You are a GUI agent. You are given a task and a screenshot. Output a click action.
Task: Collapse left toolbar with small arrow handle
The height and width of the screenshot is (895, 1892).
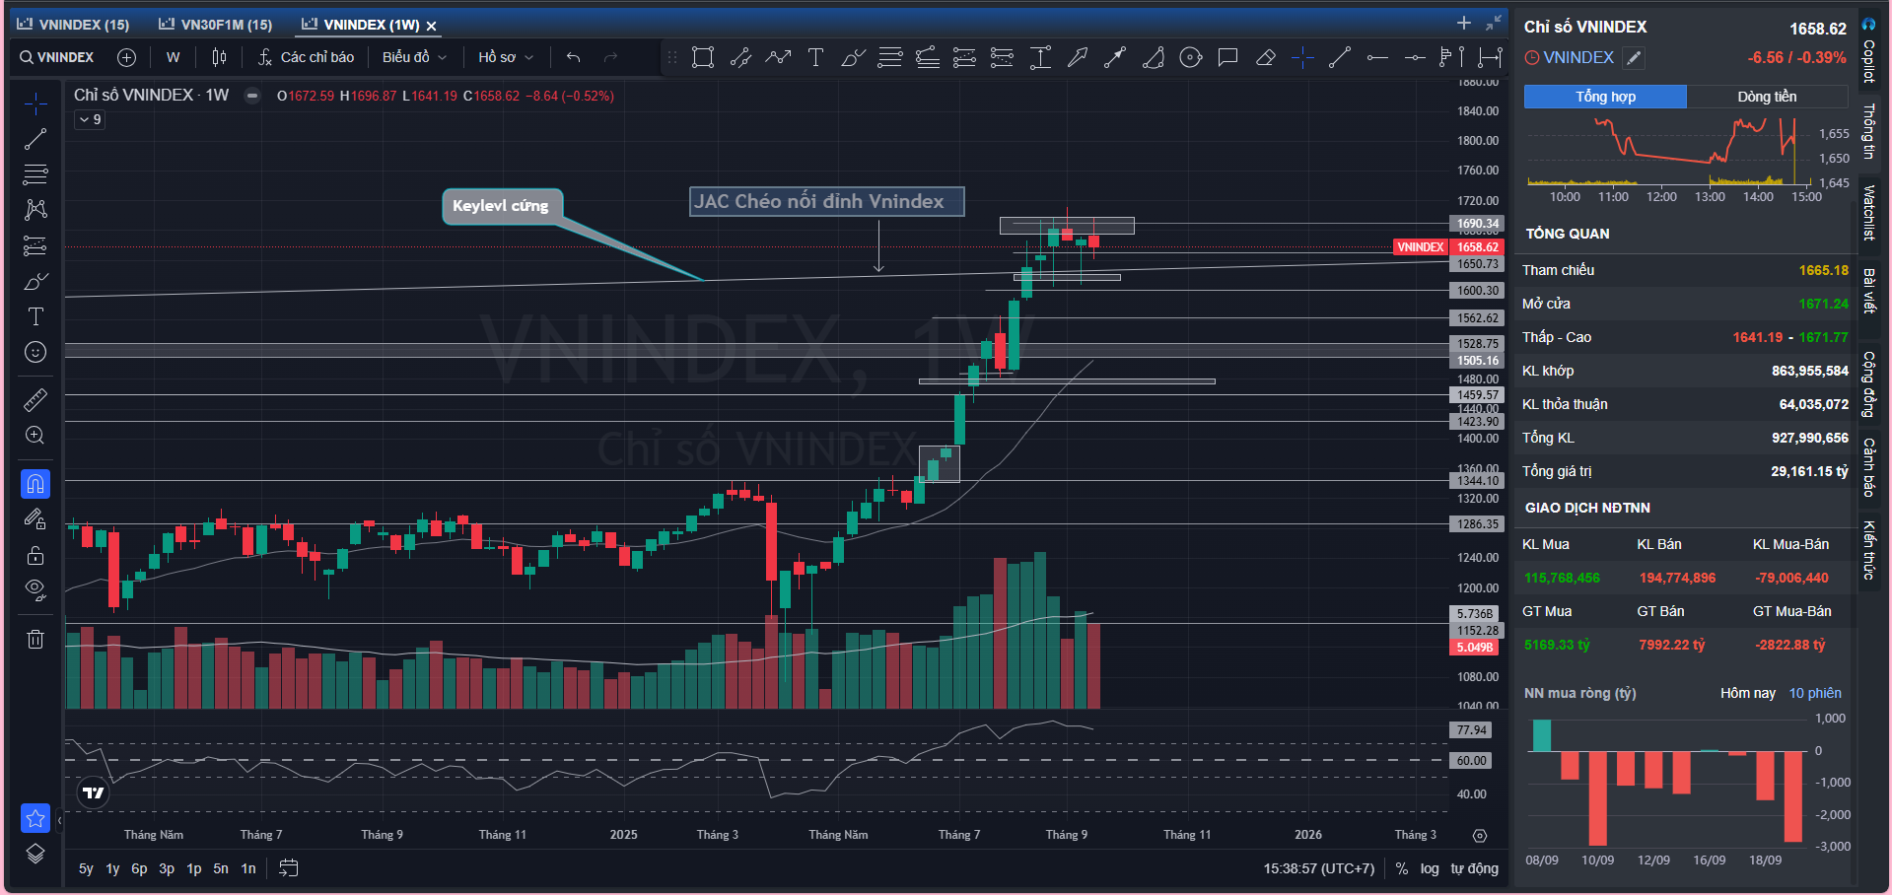[x=59, y=820]
